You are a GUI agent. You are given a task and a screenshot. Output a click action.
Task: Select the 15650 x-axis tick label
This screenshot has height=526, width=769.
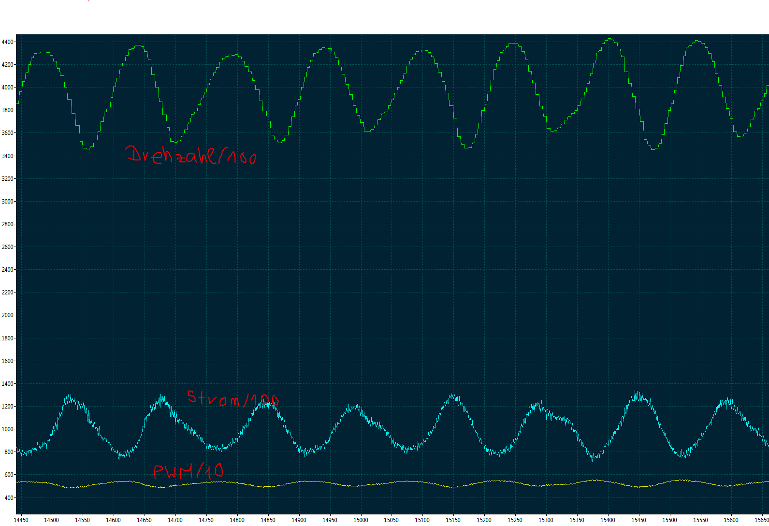762,520
